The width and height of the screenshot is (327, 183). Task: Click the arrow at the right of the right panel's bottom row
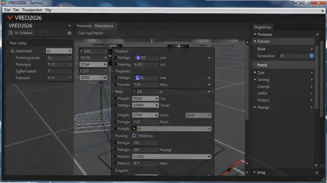point(312,107)
